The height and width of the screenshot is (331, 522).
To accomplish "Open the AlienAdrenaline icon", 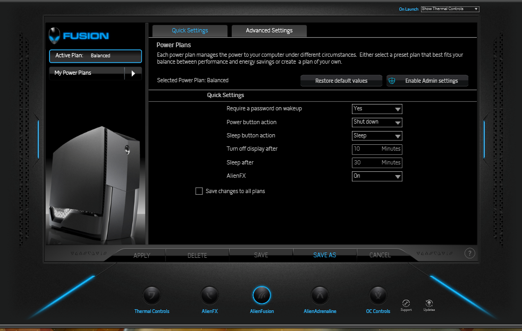I will [x=320, y=295].
